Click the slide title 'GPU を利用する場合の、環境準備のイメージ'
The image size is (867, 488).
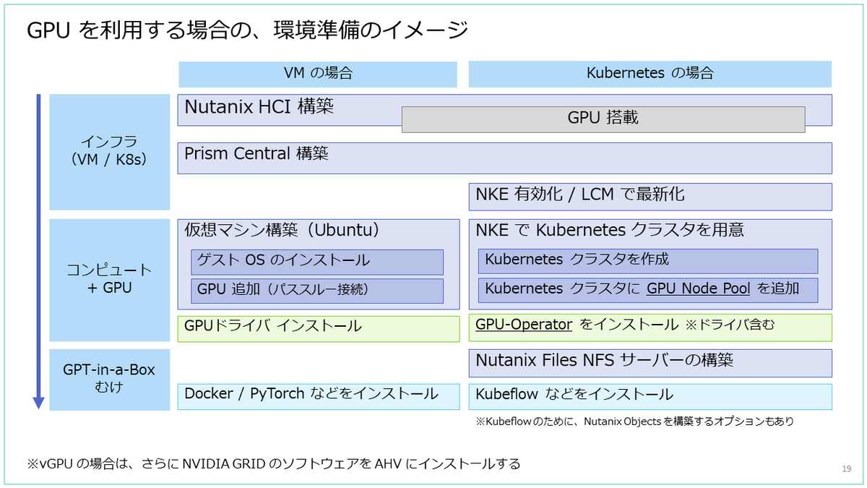coord(248,30)
